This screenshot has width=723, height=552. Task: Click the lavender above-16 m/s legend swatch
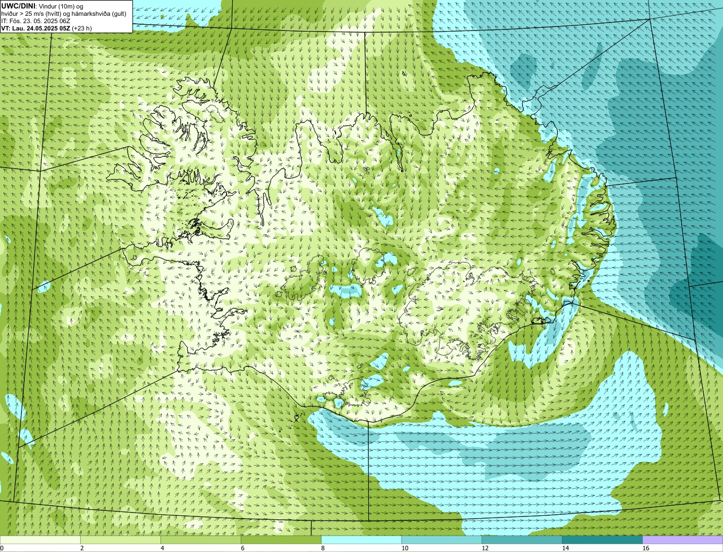(683, 540)
